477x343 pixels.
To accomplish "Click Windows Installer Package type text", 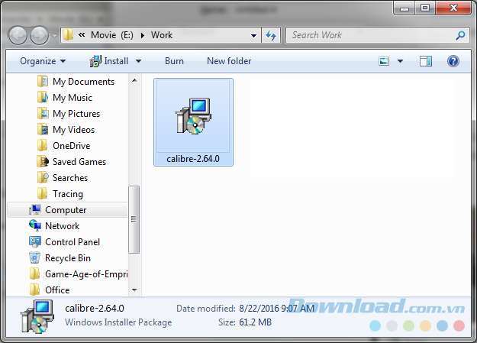I will (x=118, y=322).
